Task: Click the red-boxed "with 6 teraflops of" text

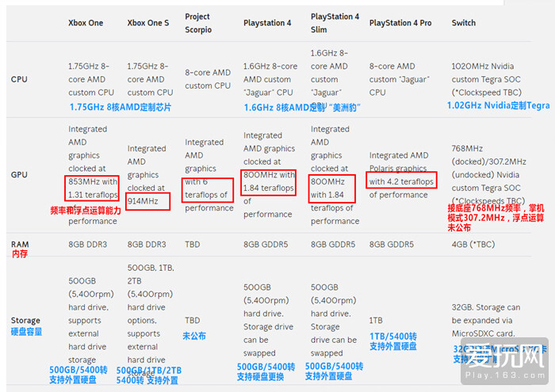Action: click(207, 188)
